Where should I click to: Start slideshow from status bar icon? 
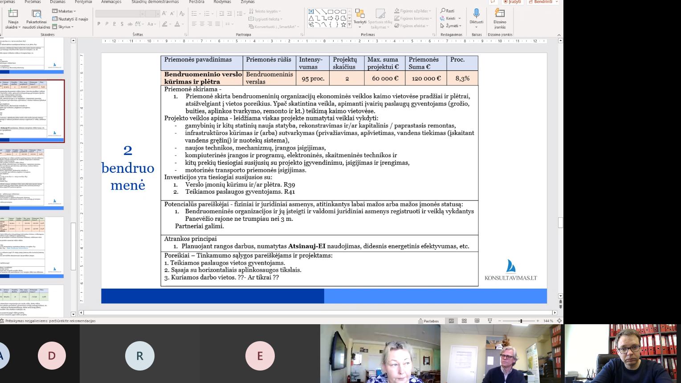490,321
